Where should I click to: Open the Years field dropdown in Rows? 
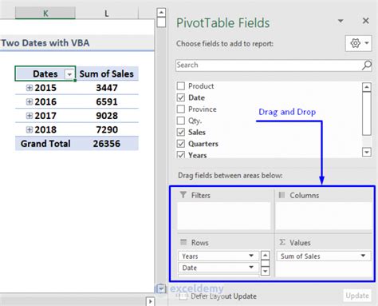click(x=251, y=256)
